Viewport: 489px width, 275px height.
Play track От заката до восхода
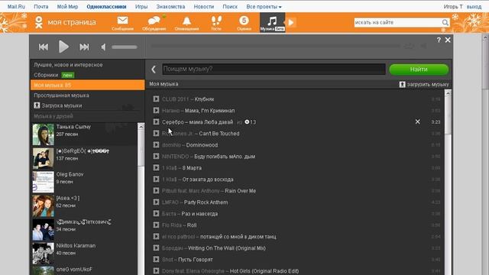pos(156,179)
